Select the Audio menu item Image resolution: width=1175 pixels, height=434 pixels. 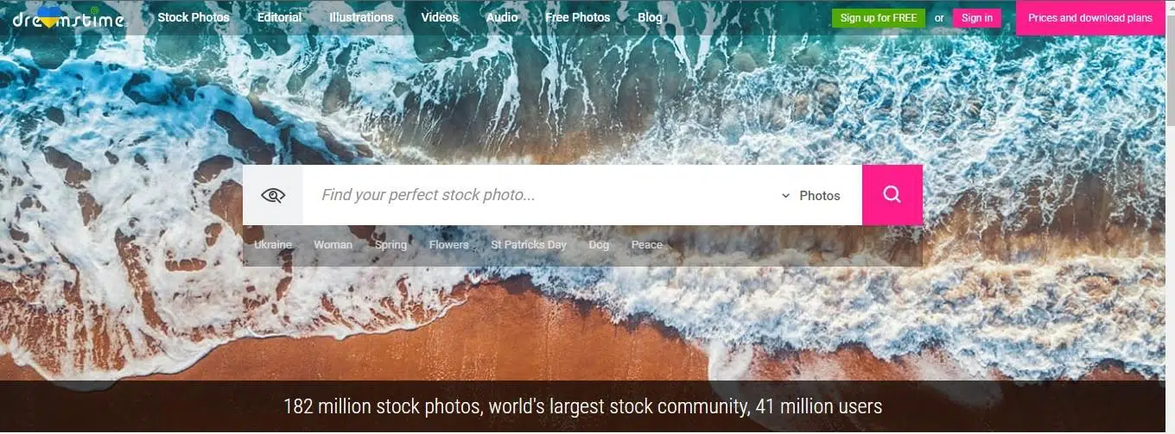502,17
